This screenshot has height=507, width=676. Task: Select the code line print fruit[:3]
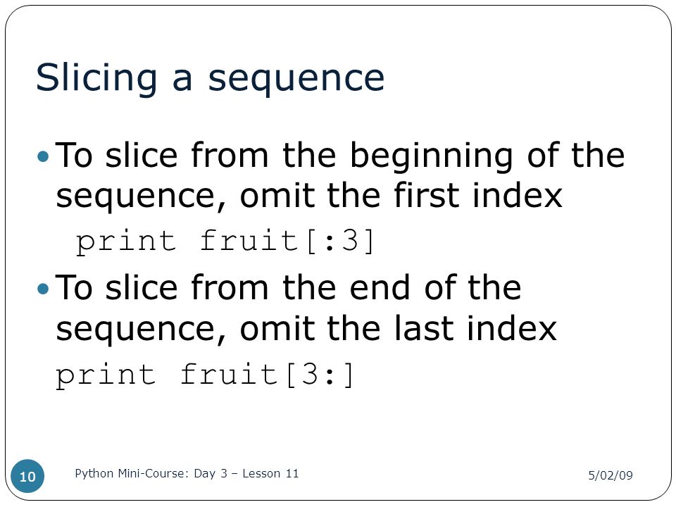[x=225, y=242]
